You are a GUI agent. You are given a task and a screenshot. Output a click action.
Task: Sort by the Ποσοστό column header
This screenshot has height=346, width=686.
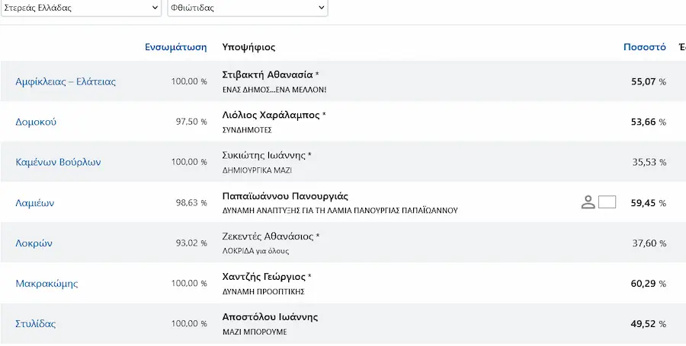tap(644, 47)
